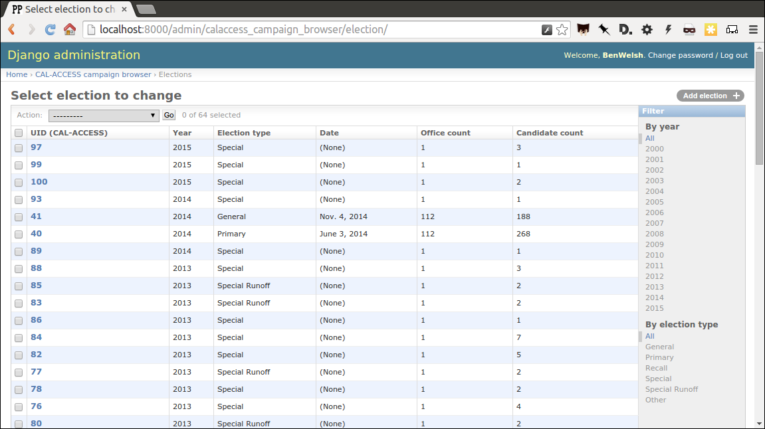Image resolution: width=765 pixels, height=429 pixels.
Task: Bookmark the page with the star icon
Action: 562,29
